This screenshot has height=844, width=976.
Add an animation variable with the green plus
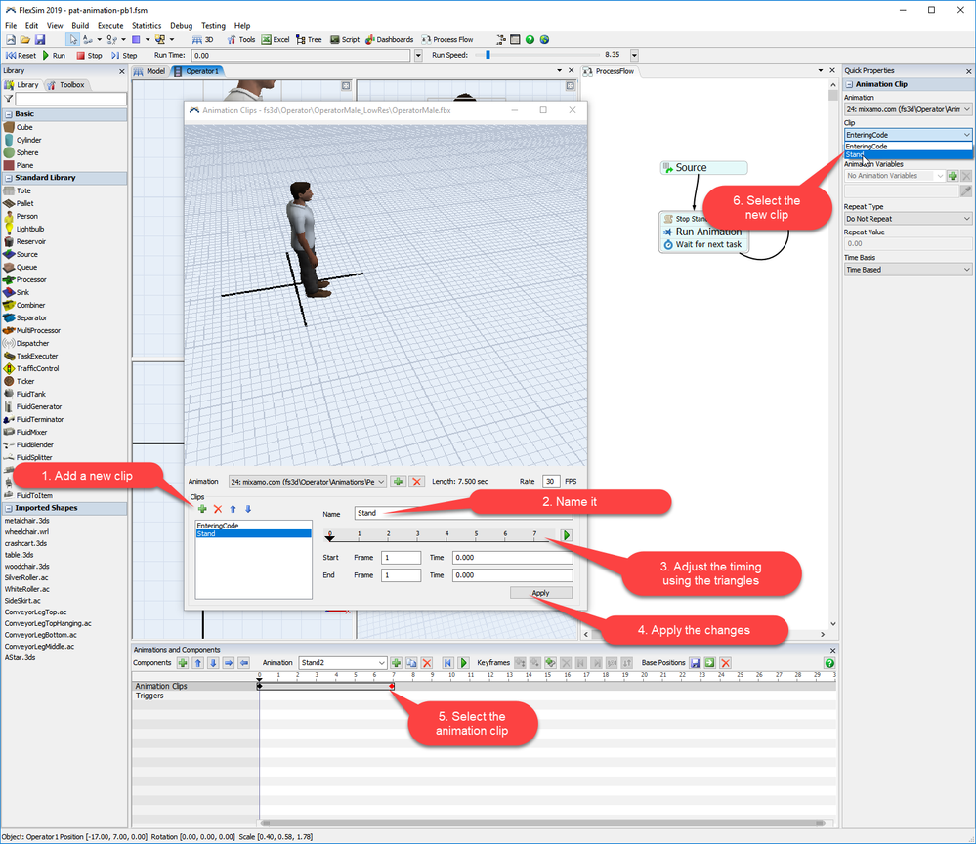pos(953,176)
